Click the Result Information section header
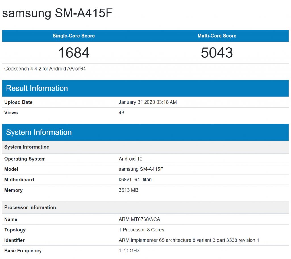 point(37,88)
